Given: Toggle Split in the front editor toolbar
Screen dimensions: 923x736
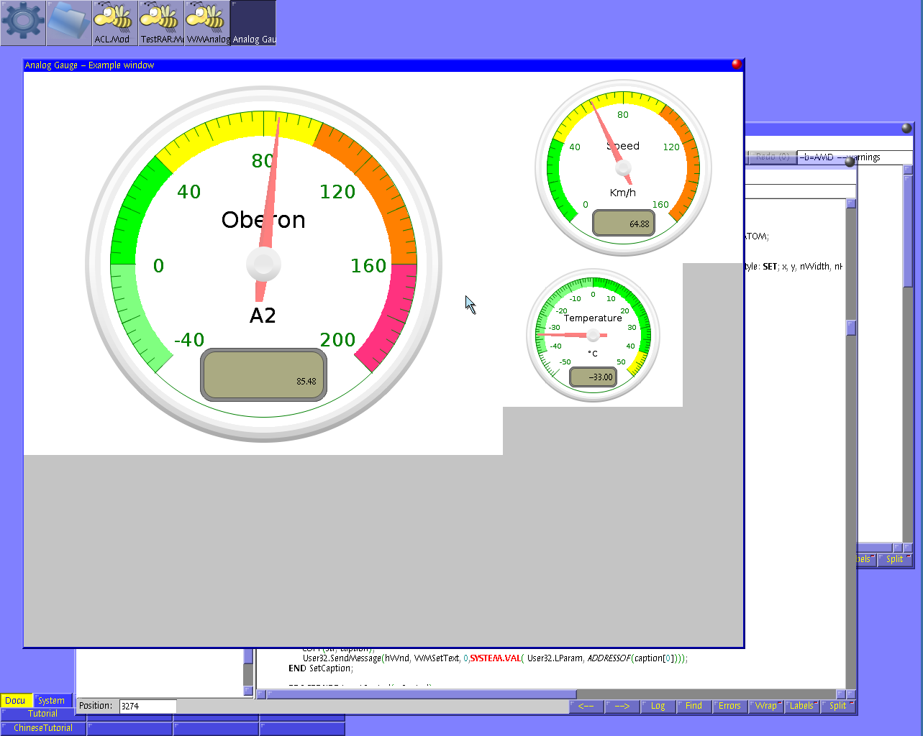Looking at the screenshot, I should (x=838, y=706).
